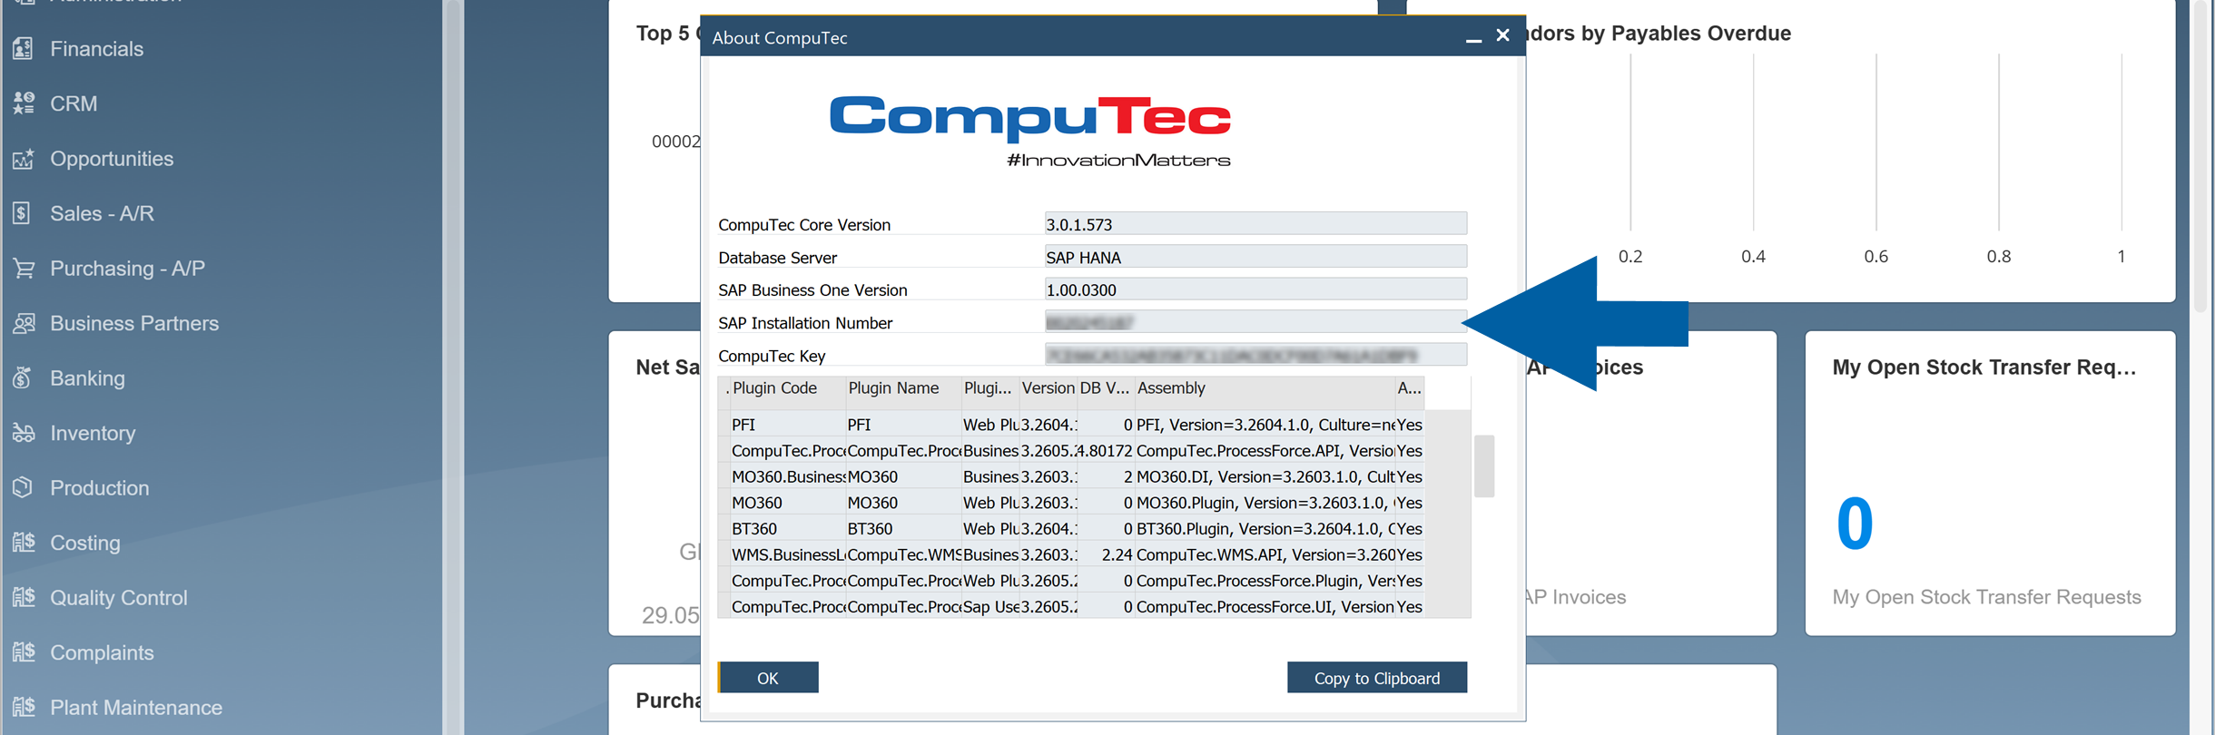Click the MO360.DI assembly cell
This screenshot has width=2215, height=735.
point(1265,476)
